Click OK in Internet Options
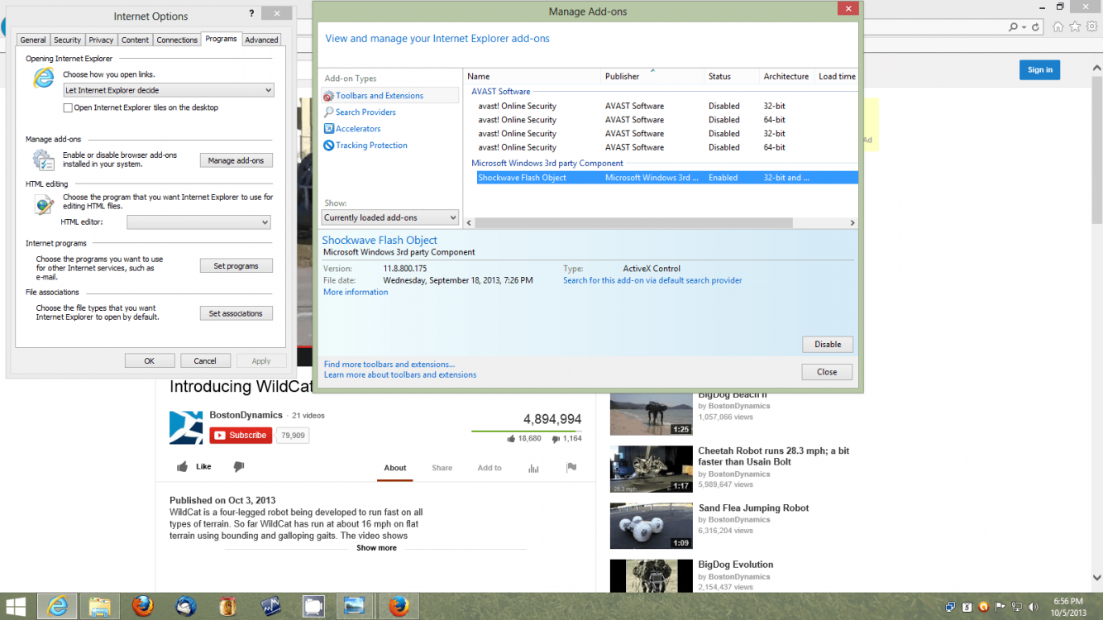 [x=150, y=360]
